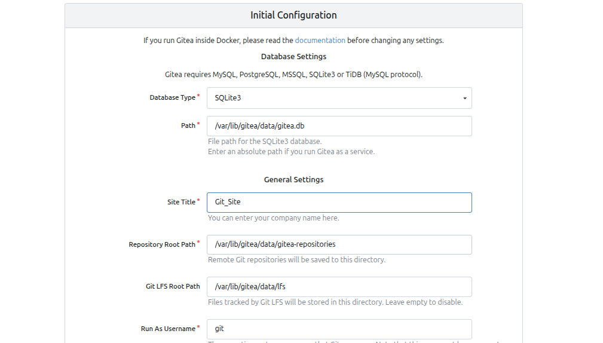Click 'Gitea requires MySQL, PostgreSQL' description text
The height and width of the screenshot is (343, 603).
(293, 75)
